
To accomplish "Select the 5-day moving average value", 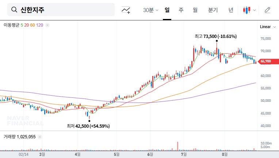I will (22, 25).
